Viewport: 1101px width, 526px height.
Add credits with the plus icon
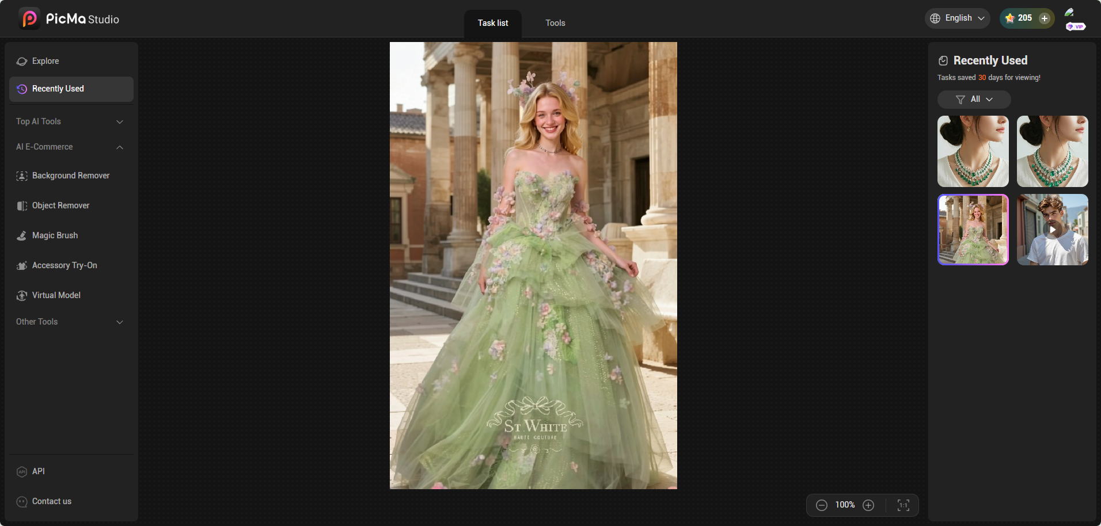1044,18
